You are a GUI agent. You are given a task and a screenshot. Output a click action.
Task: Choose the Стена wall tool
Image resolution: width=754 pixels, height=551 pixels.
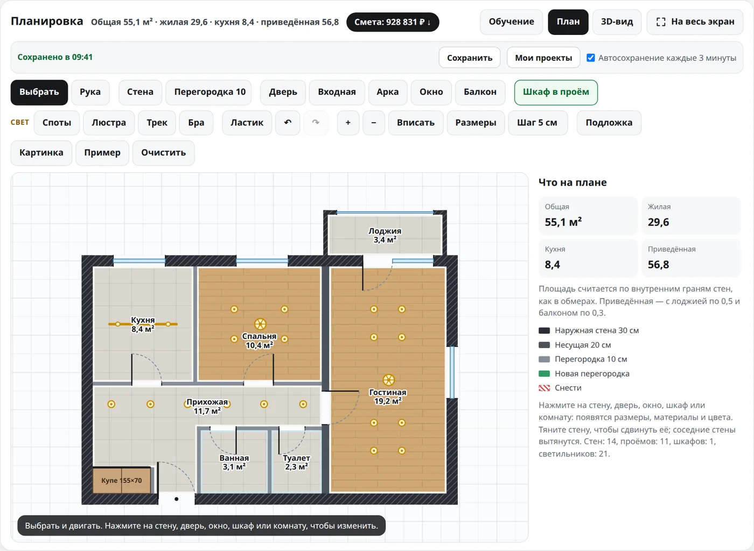pyautogui.click(x=140, y=92)
